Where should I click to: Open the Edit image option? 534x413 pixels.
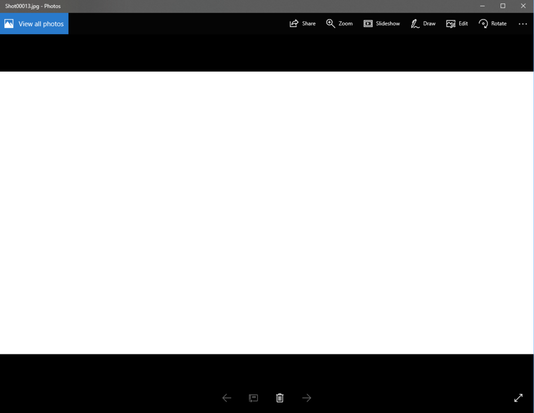[451, 24]
